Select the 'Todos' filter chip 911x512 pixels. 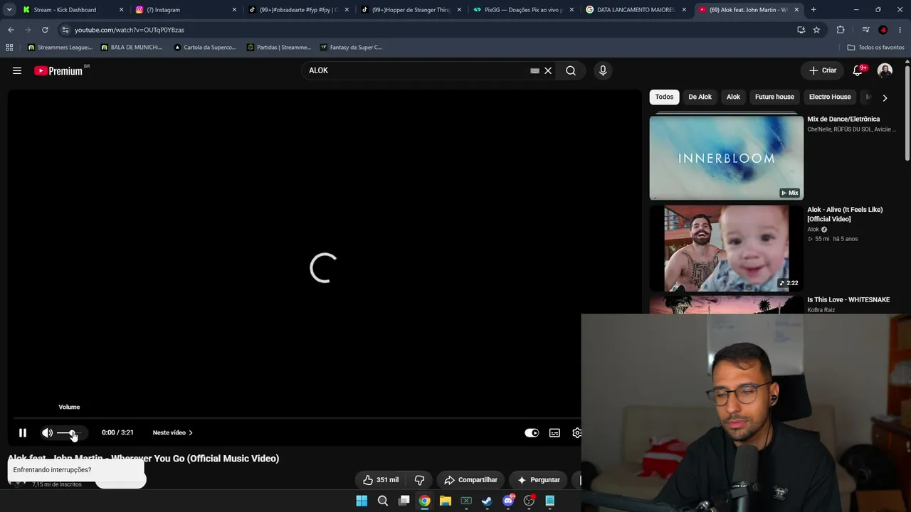tap(664, 97)
